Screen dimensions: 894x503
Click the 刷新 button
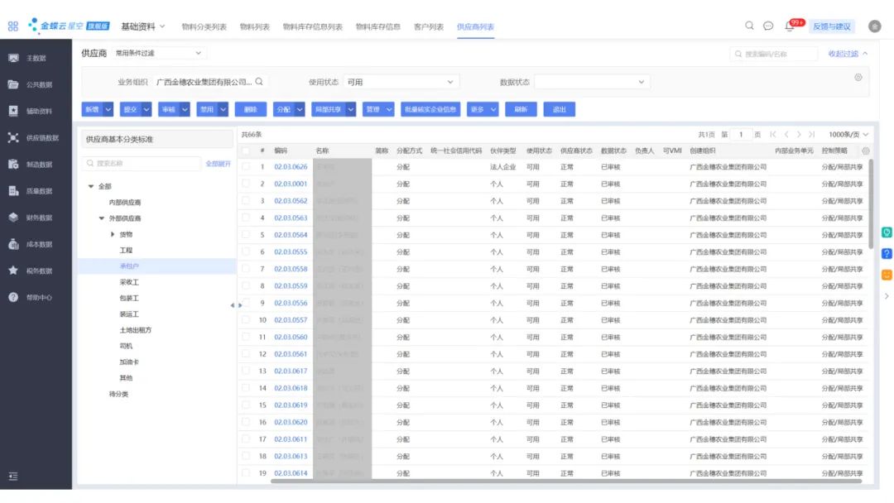(x=521, y=109)
